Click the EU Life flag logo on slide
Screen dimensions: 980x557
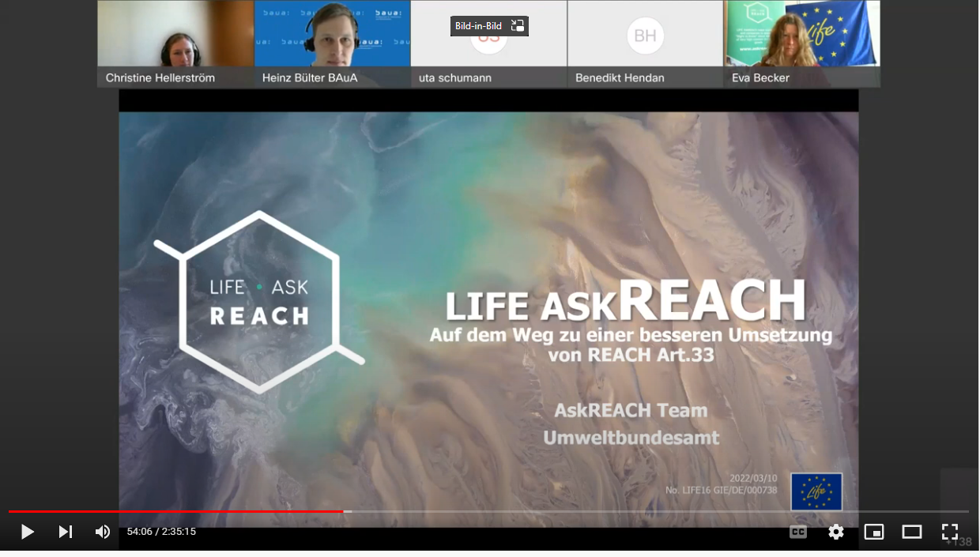click(816, 491)
